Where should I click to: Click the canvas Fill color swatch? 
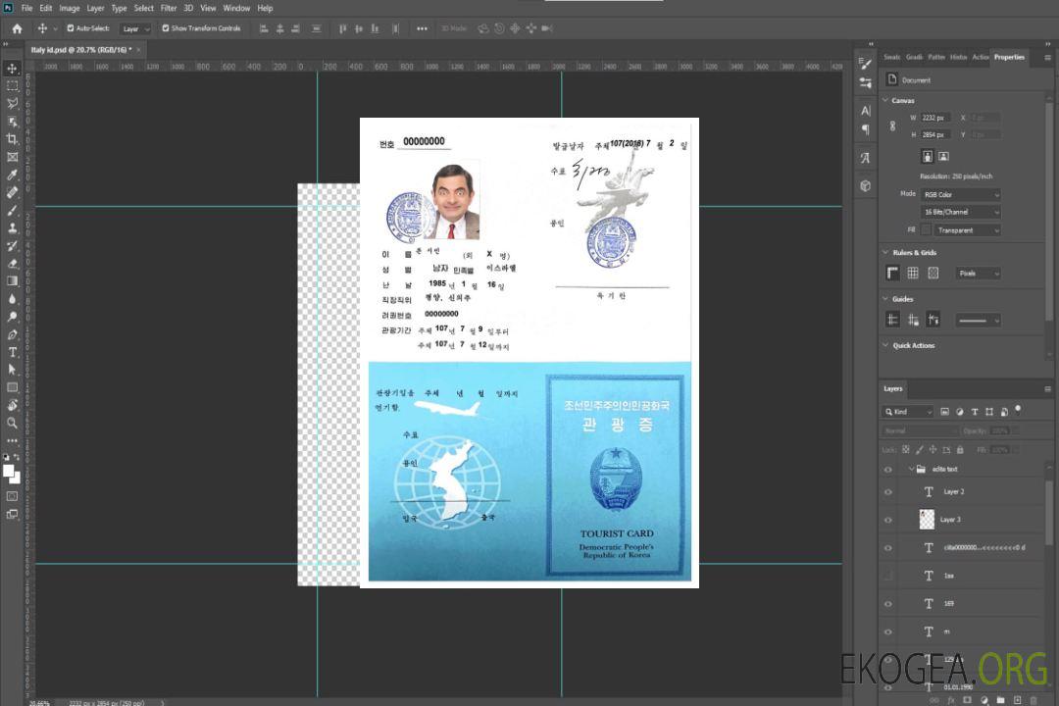tap(926, 229)
